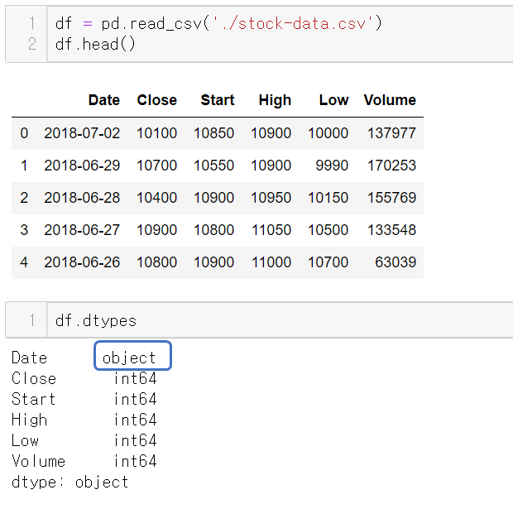Click volume value 155769
The image size is (513, 509).
coord(392,198)
